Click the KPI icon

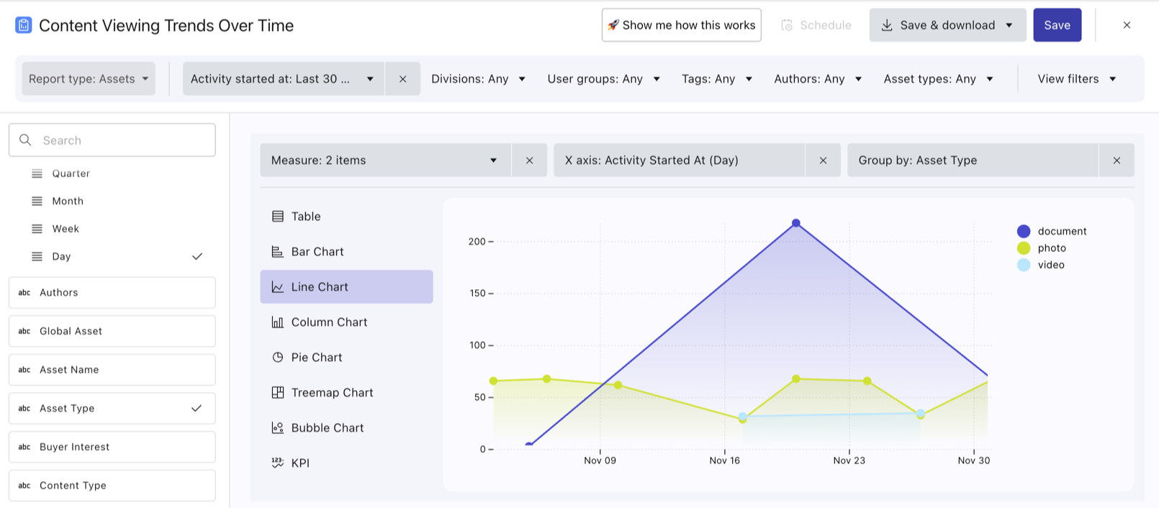click(278, 463)
